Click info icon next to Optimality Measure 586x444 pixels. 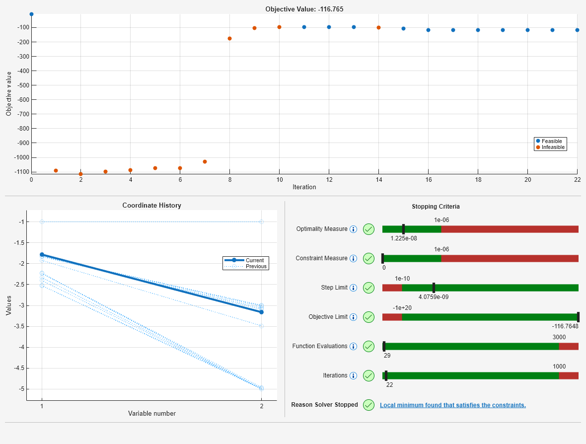point(353,229)
